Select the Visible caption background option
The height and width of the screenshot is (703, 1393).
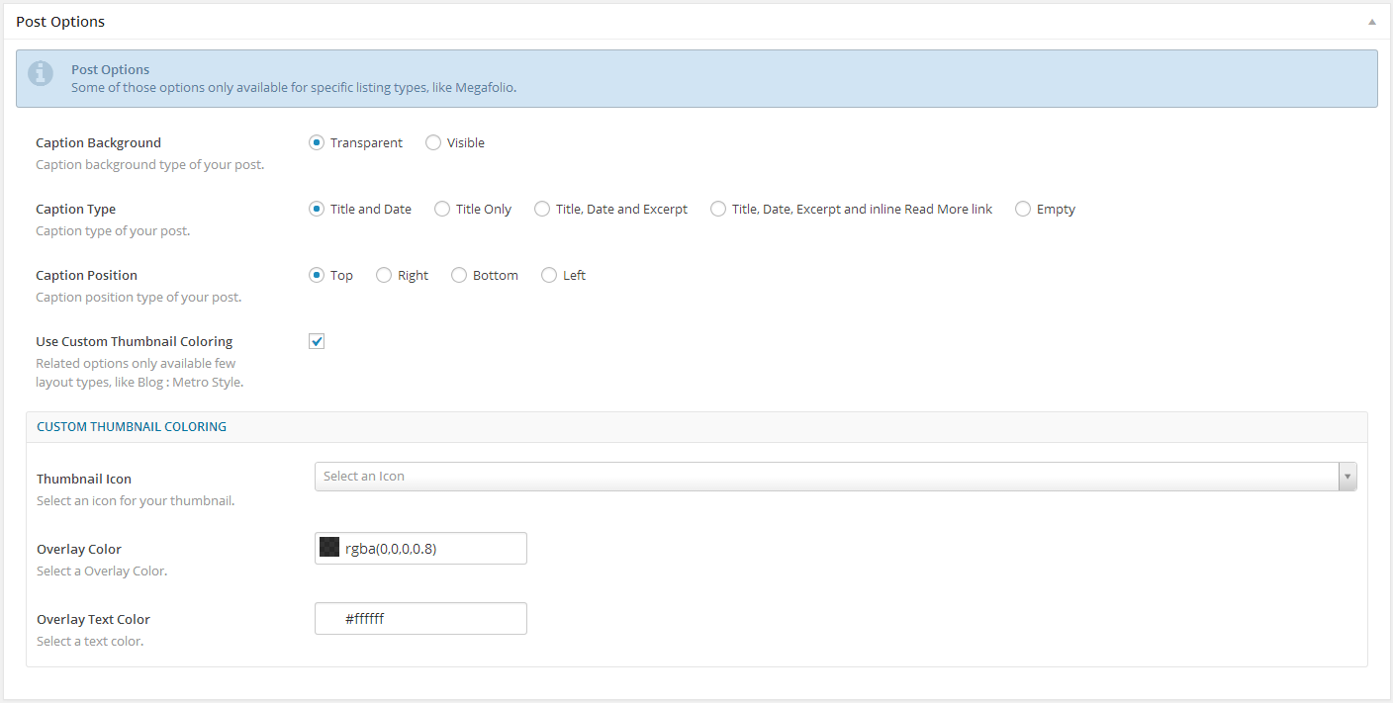click(432, 142)
